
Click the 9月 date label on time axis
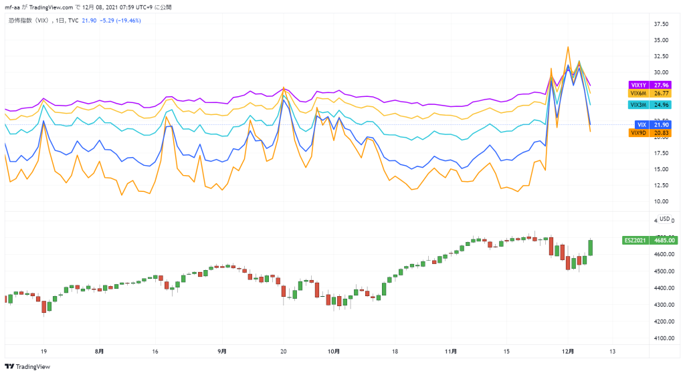[x=222, y=352]
